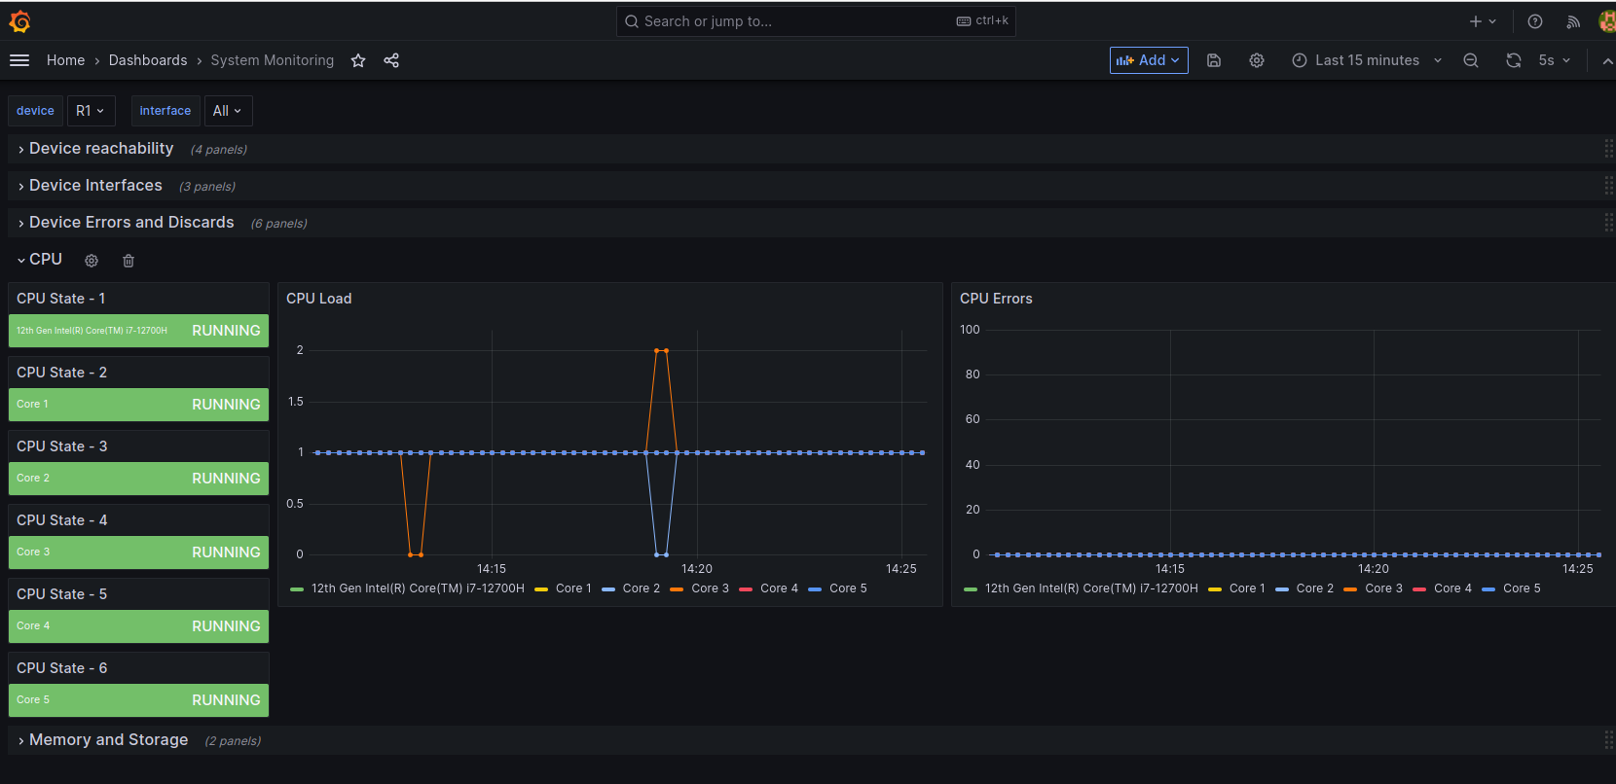The height and width of the screenshot is (784, 1616).
Task: Open the device R1 variable dropdown
Action: [x=91, y=111]
